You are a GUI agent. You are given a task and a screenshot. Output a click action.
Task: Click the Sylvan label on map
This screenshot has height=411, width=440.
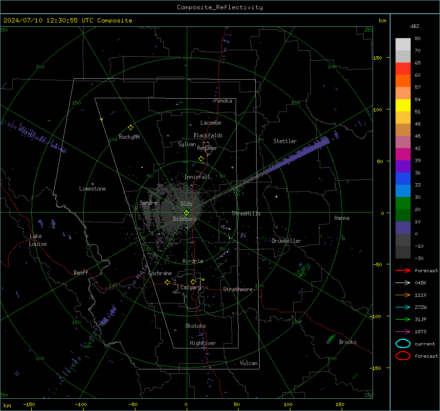tap(187, 144)
